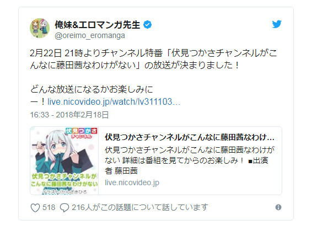Screen dimensions: 317x226
Task: Click the 伏見つかさチャンネル logo inside thumbnail
Action: [81, 133]
